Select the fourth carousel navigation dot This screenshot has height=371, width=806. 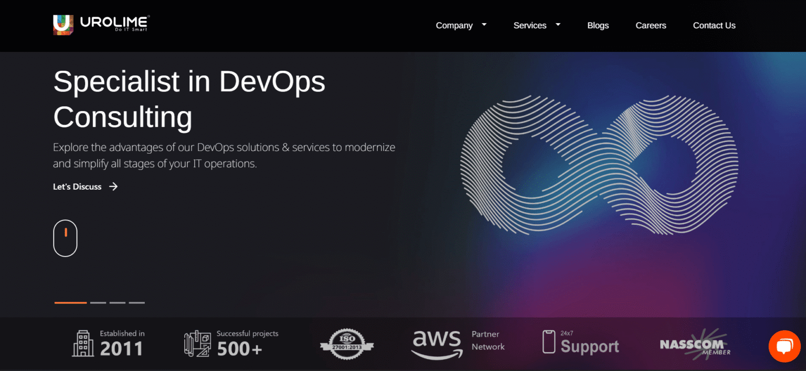pyautogui.click(x=136, y=302)
